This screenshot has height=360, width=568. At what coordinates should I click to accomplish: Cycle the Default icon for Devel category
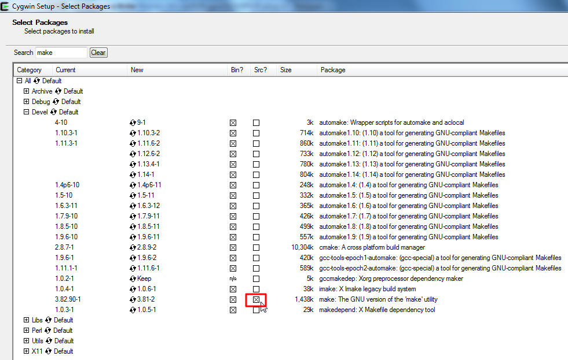[54, 112]
